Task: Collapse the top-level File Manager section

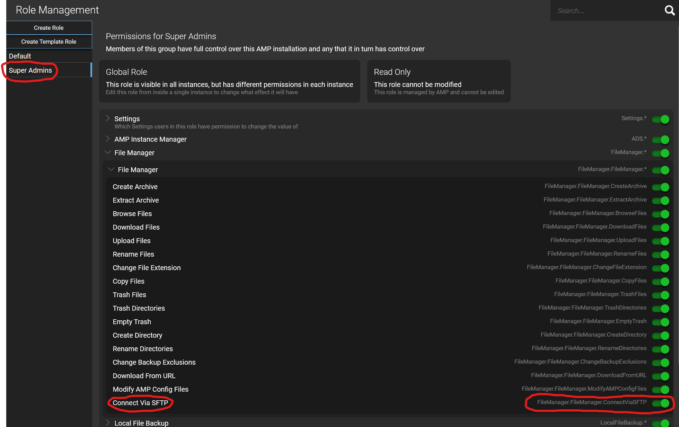Action: click(108, 152)
